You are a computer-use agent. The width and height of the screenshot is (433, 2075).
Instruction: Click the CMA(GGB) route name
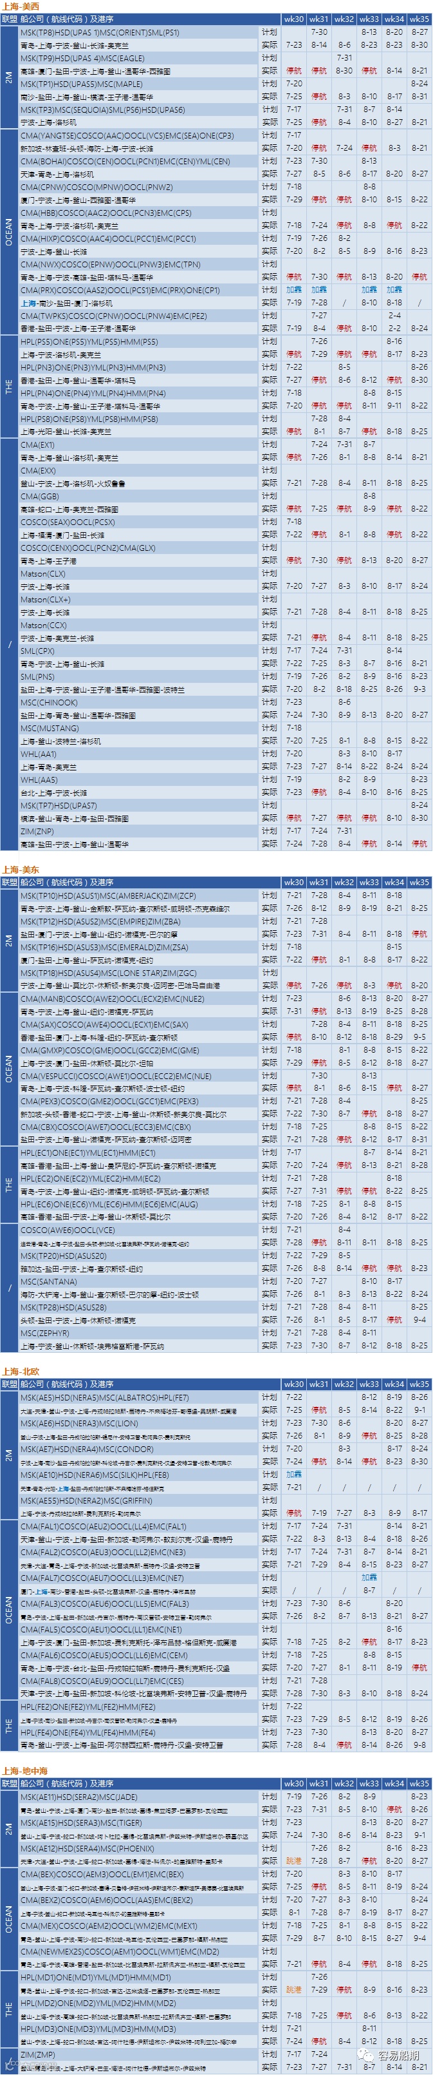point(39,496)
